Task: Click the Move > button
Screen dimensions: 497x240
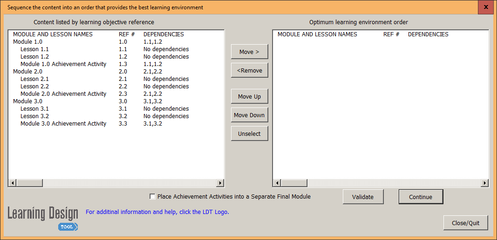Action: pos(250,52)
